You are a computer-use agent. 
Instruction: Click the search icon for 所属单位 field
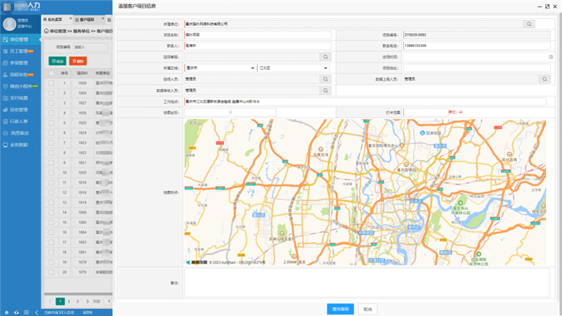(529, 24)
